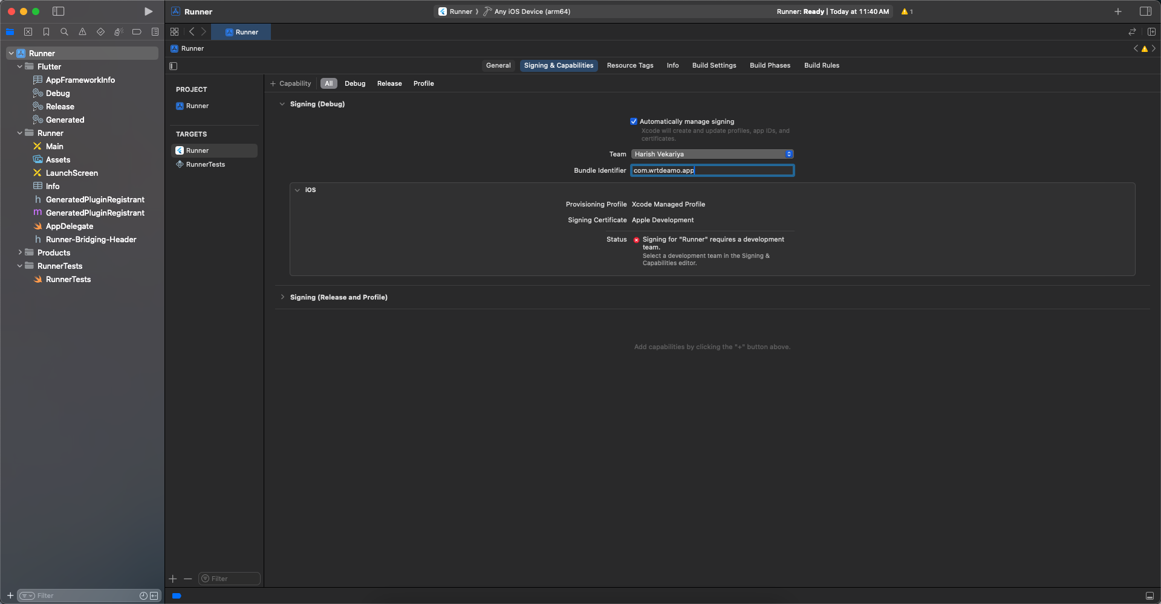Click the yellow warning indicator in status bar
The height and width of the screenshot is (604, 1161).
pyautogui.click(x=907, y=11)
